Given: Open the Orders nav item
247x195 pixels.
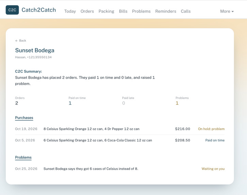Looking at the screenshot, I should [x=87, y=11].
